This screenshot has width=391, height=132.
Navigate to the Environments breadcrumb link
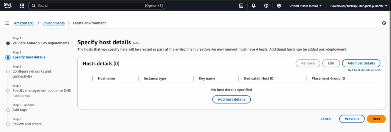[53, 23]
